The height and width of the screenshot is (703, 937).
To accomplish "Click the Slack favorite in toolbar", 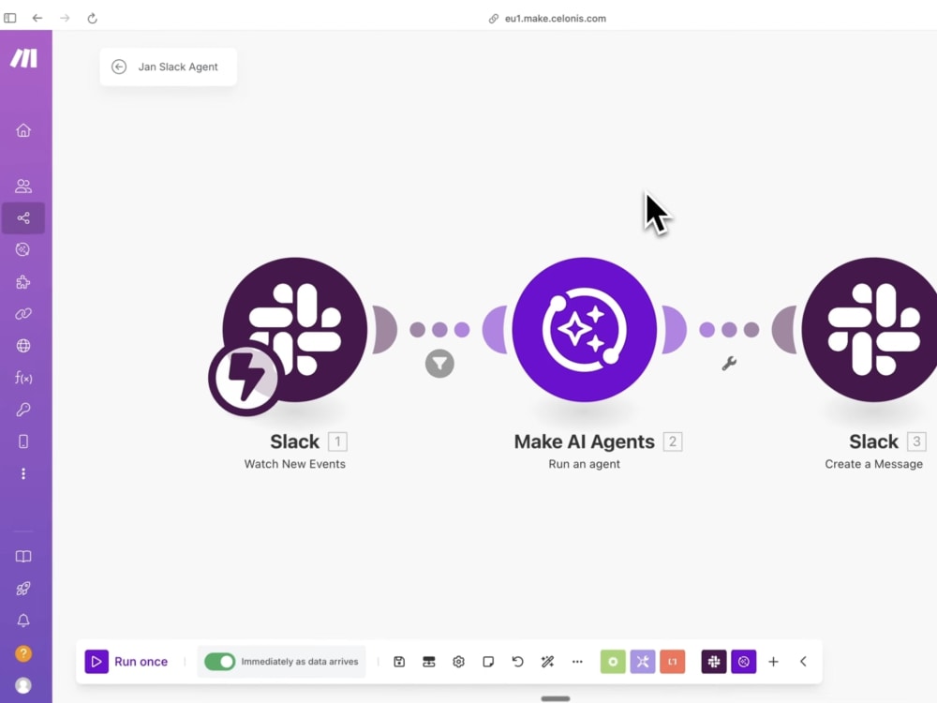I will 713,662.
